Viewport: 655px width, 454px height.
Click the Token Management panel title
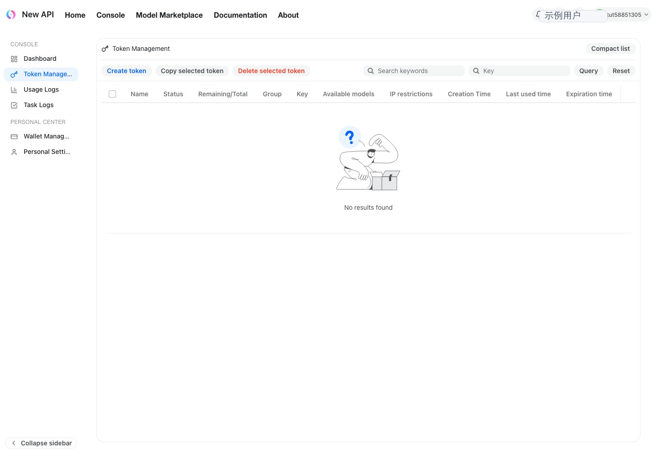click(141, 49)
